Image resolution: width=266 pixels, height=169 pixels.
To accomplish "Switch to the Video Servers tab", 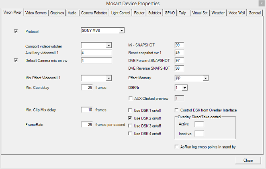I will 36,13.
